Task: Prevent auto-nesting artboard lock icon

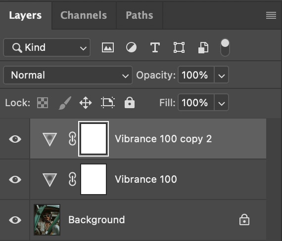Action: 108,103
